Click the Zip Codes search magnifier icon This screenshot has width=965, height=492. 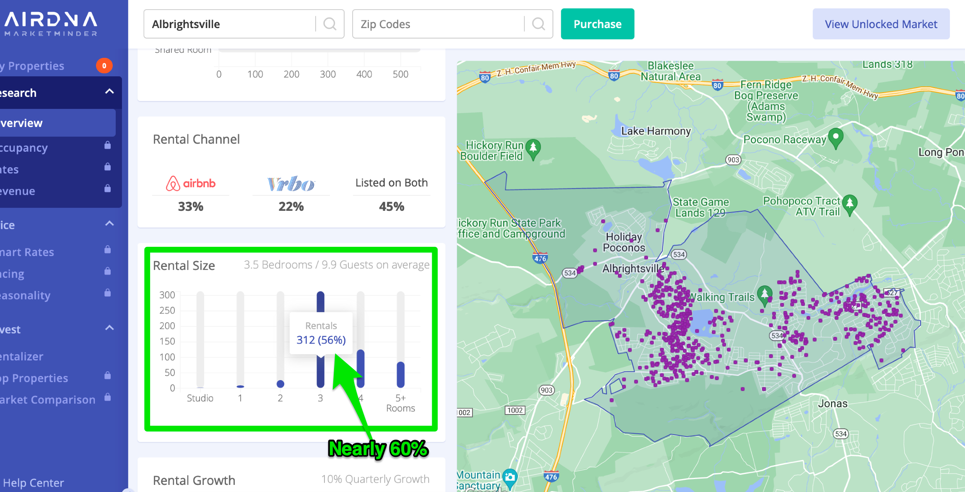pyautogui.click(x=539, y=24)
